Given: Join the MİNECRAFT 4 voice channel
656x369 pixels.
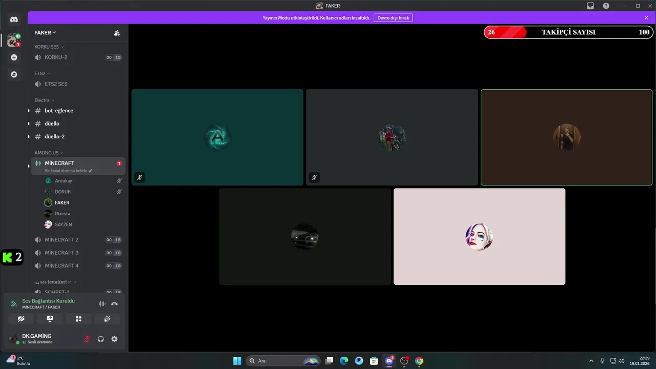Looking at the screenshot, I should [77, 266].
